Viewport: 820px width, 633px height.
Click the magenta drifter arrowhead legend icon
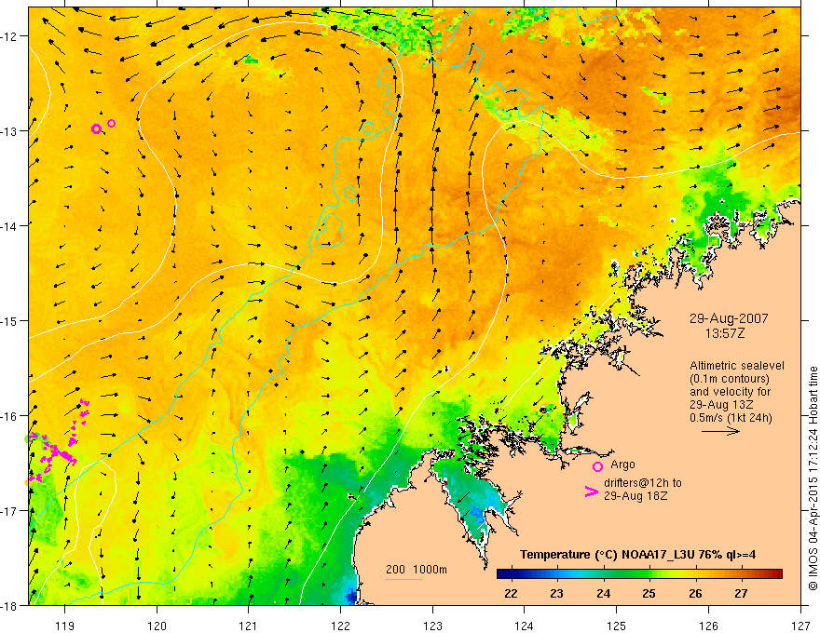(591, 492)
